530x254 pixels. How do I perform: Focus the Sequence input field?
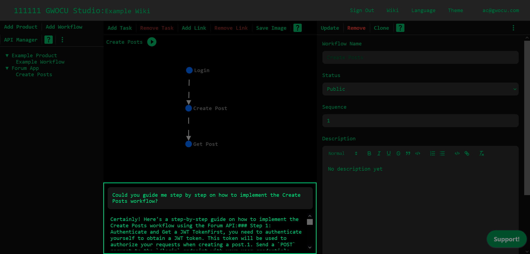[420, 121]
